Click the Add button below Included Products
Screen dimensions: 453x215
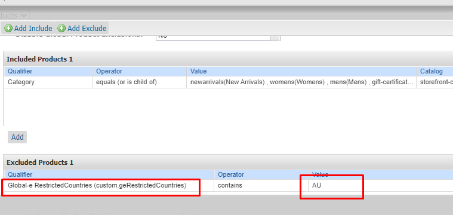click(17, 137)
